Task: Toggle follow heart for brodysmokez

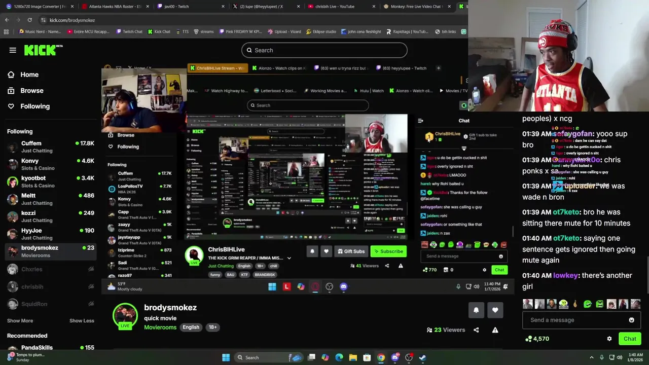Action: 495,310
